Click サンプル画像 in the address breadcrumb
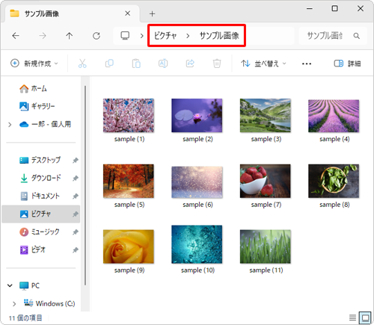 tap(219, 36)
